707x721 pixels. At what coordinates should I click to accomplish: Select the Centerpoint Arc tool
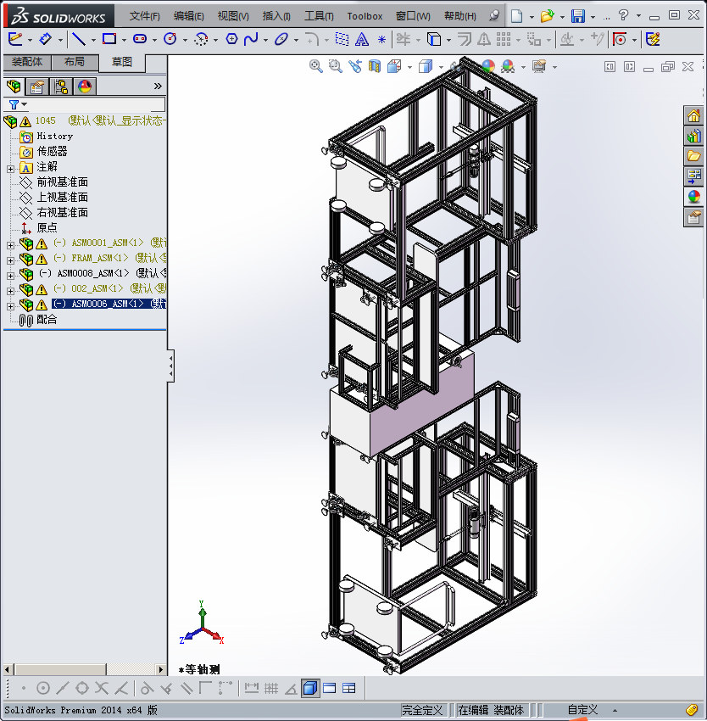[x=201, y=39]
